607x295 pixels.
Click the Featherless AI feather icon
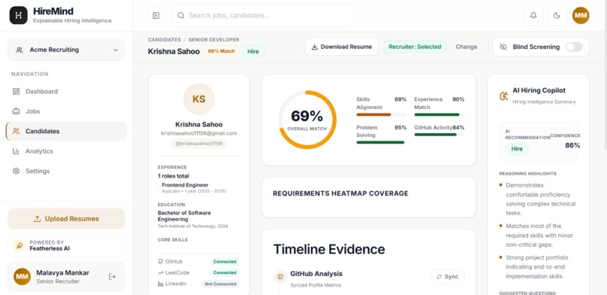[19, 246]
